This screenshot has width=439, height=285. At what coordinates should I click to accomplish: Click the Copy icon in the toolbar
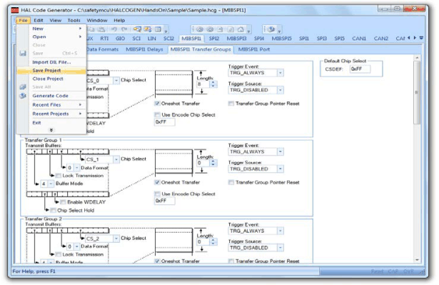(91, 29)
